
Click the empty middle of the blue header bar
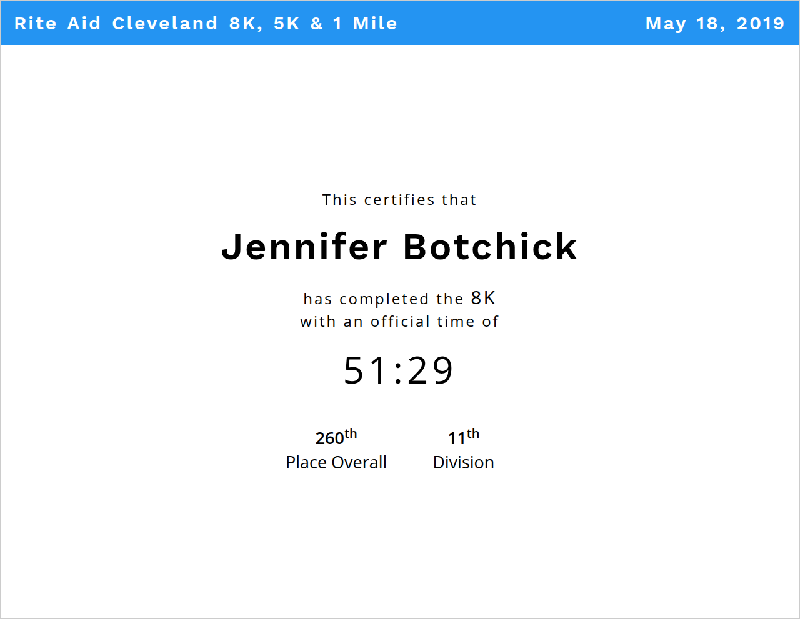[519, 24]
